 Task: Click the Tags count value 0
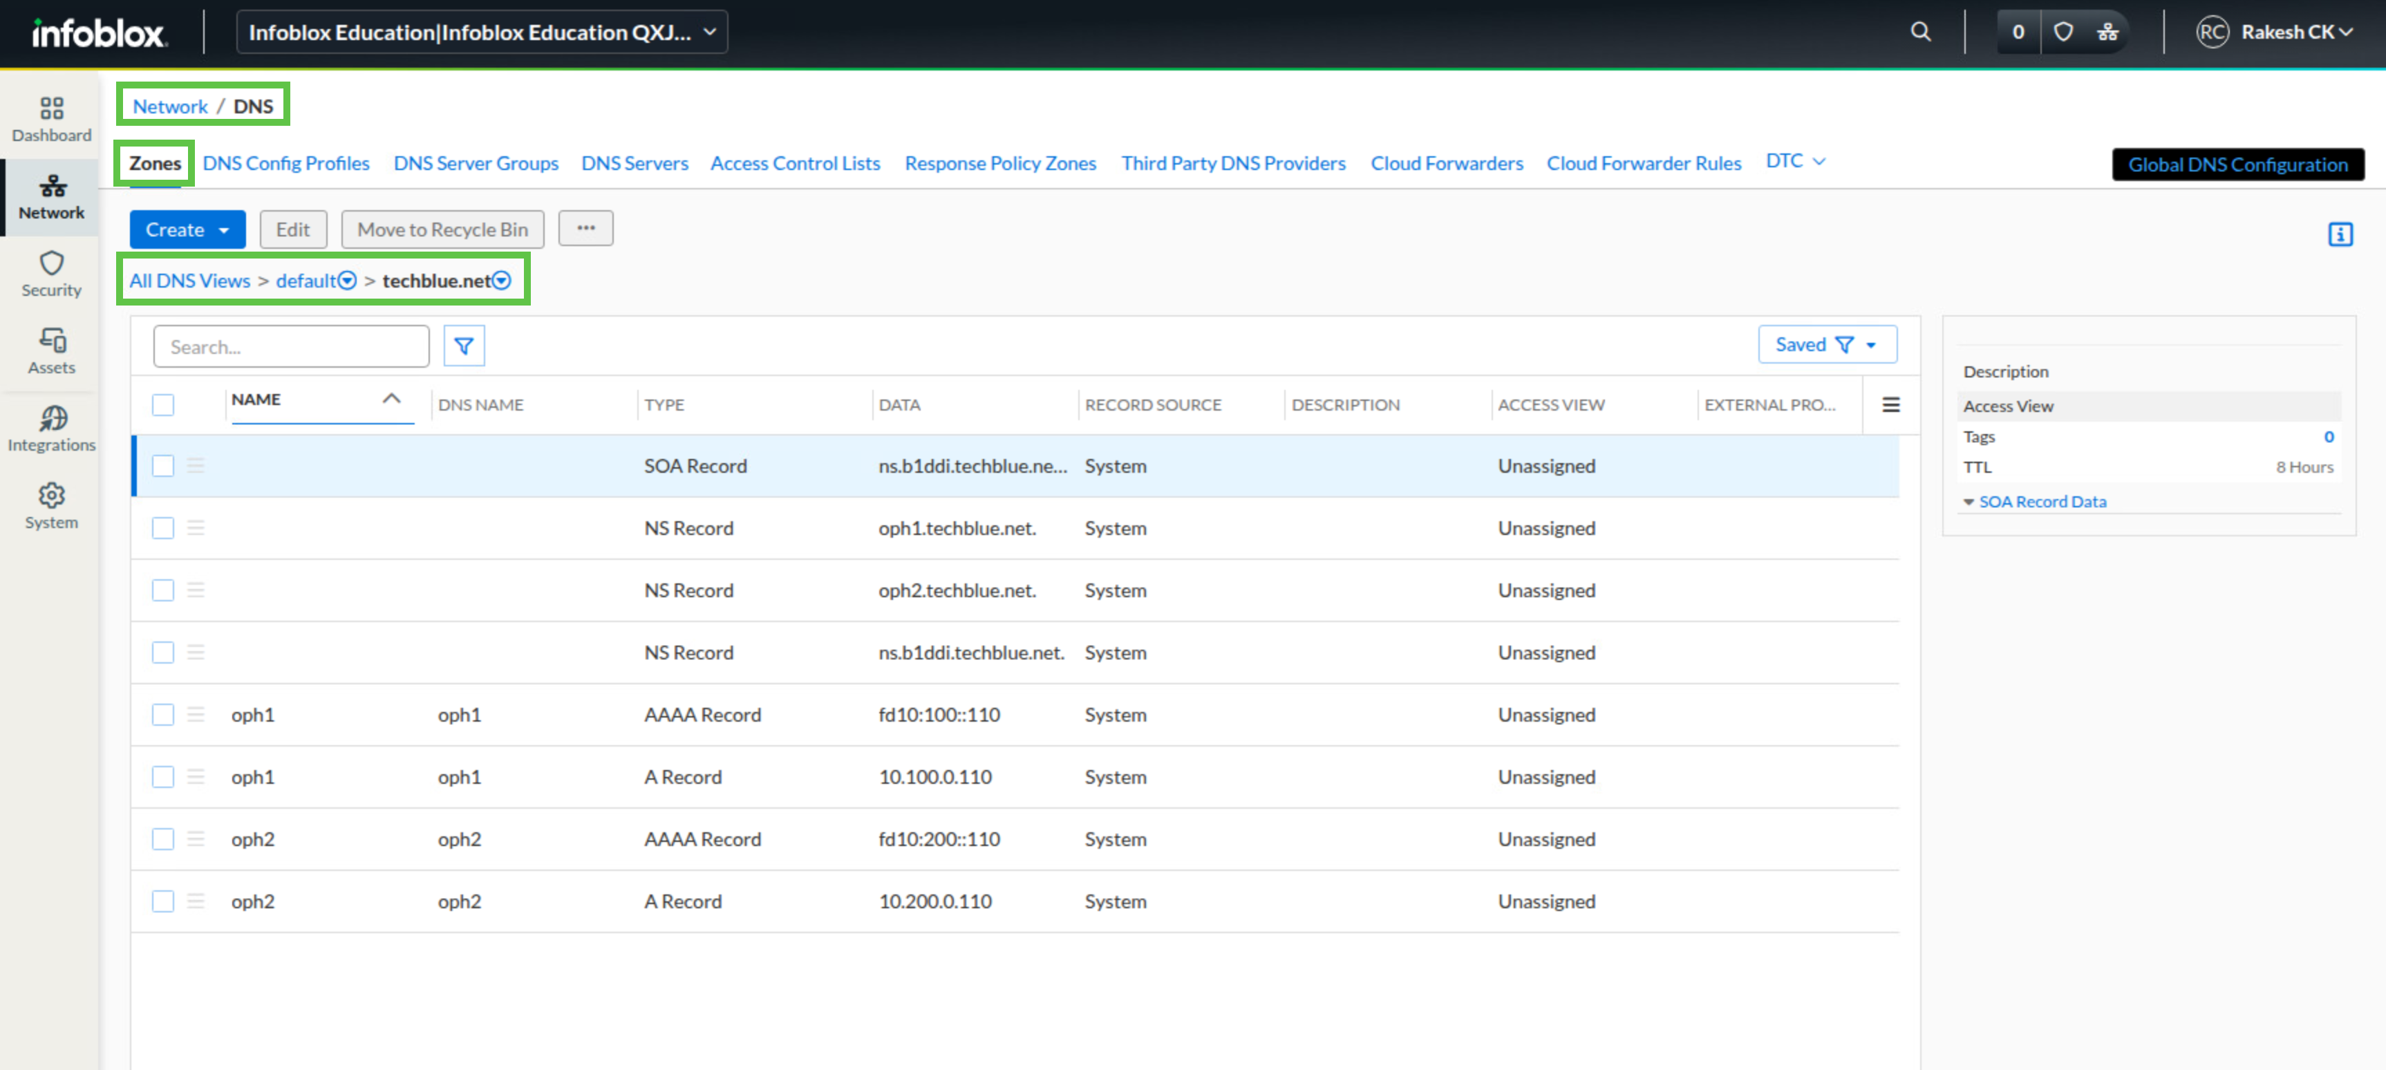click(2329, 436)
